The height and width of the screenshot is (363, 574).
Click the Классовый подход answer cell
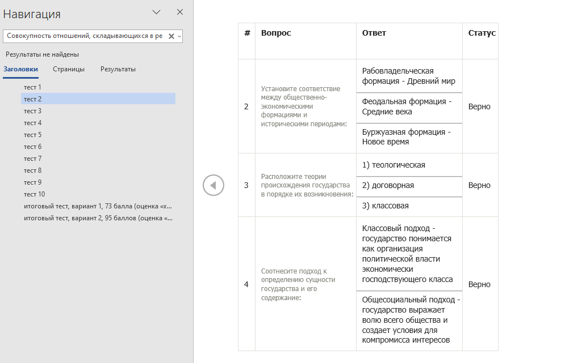coord(409,254)
